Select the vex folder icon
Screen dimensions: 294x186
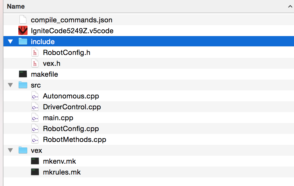[x=23, y=151]
